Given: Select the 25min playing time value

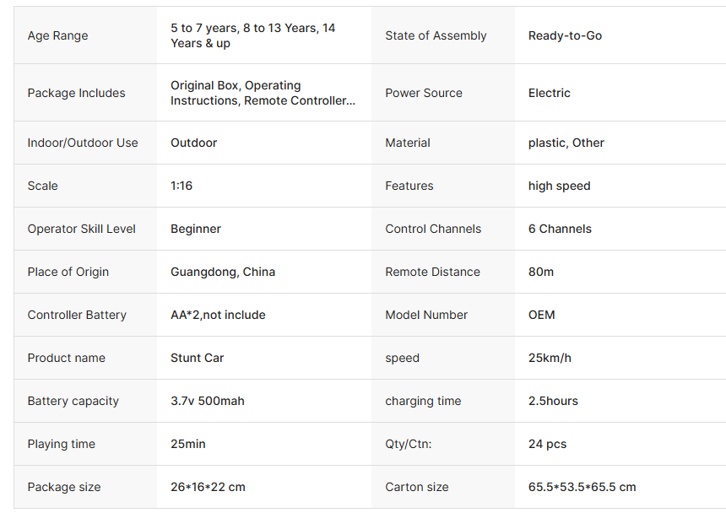Looking at the screenshot, I should (x=187, y=444).
